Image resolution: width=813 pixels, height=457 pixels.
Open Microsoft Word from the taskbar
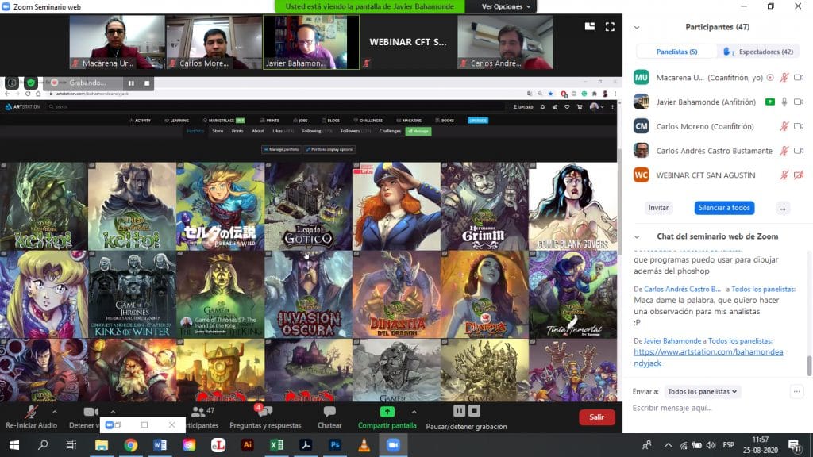coord(160,445)
